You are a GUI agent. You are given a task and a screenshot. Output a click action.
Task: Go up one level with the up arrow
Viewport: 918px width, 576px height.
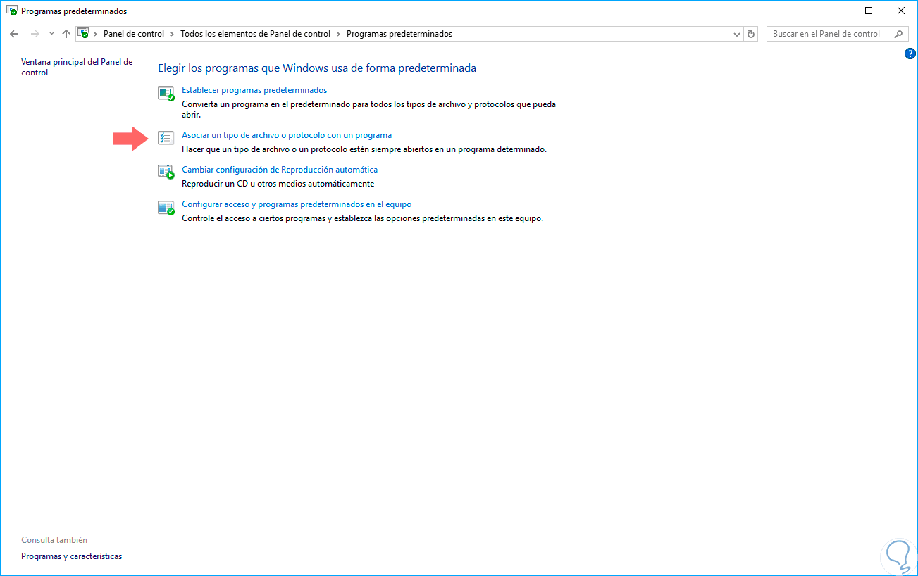(x=66, y=34)
